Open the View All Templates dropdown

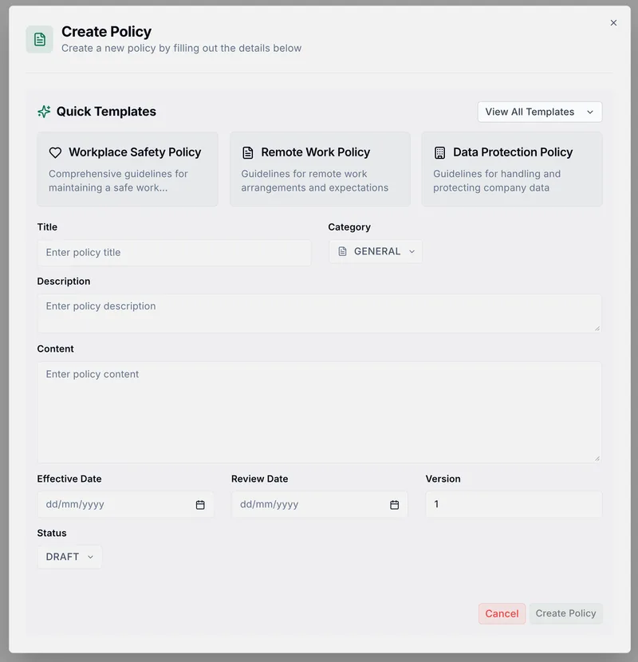540,112
